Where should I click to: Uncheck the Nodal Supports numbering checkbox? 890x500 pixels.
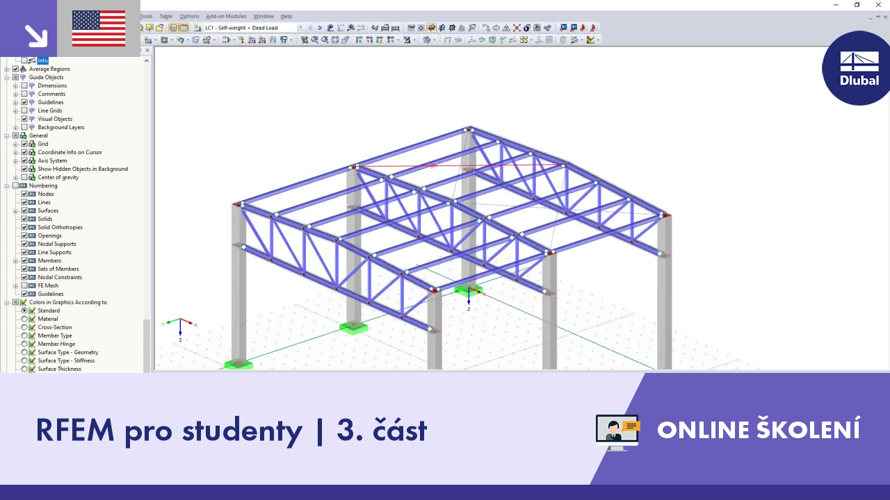(x=24, y=244)
